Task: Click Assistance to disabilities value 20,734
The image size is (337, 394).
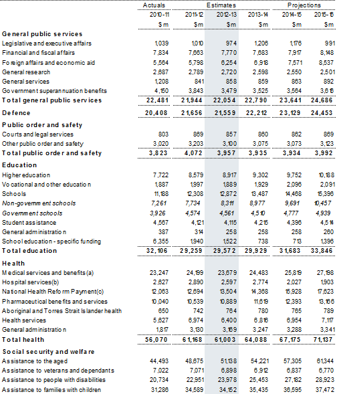Action: (x=159, y=380)
